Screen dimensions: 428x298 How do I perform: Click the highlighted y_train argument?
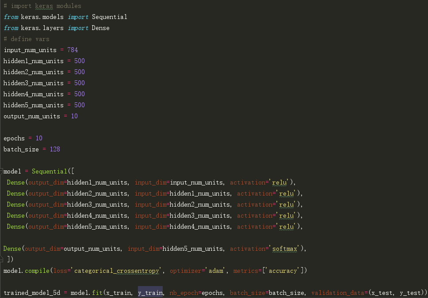(x=150, y=293)
